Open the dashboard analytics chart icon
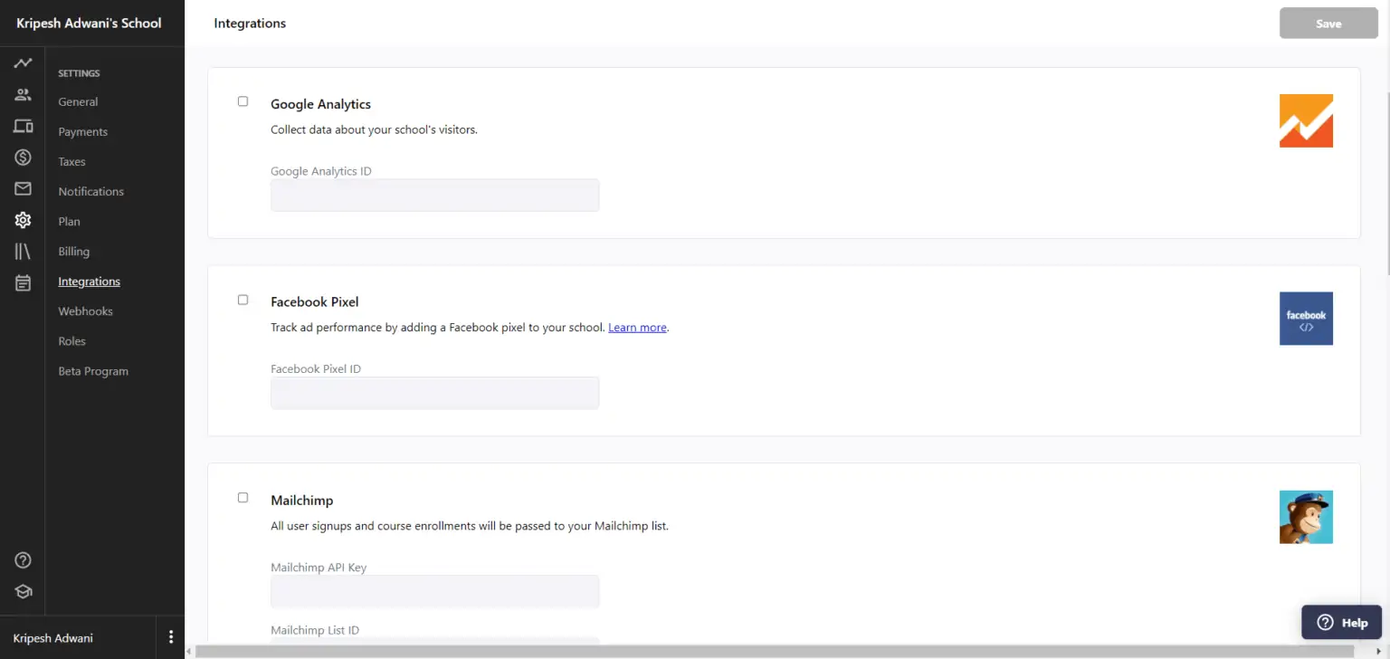The image size is (1390, 659). point(23,63)
